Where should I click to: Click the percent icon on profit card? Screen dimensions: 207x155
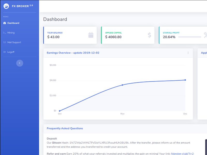coord(205,35)
